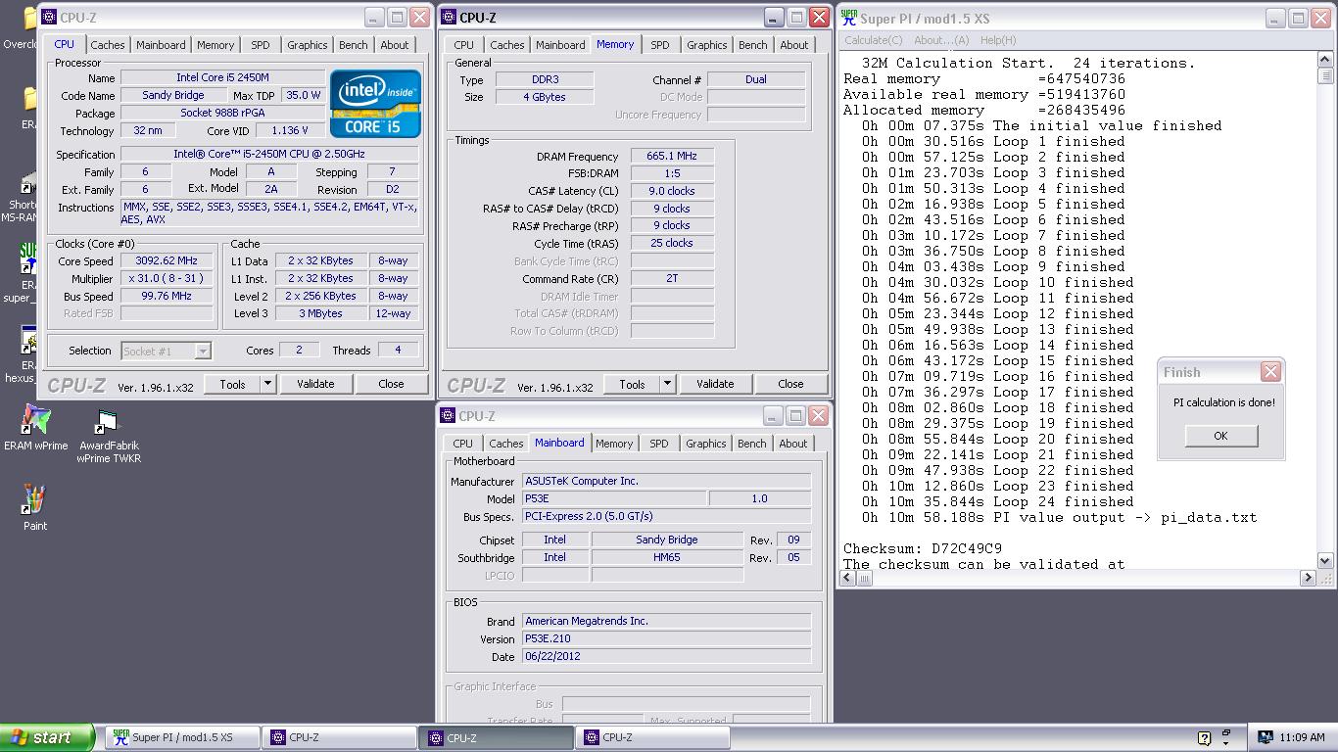Click the Super PI title bar icon
1338x752 pixels.
(848, 18)
